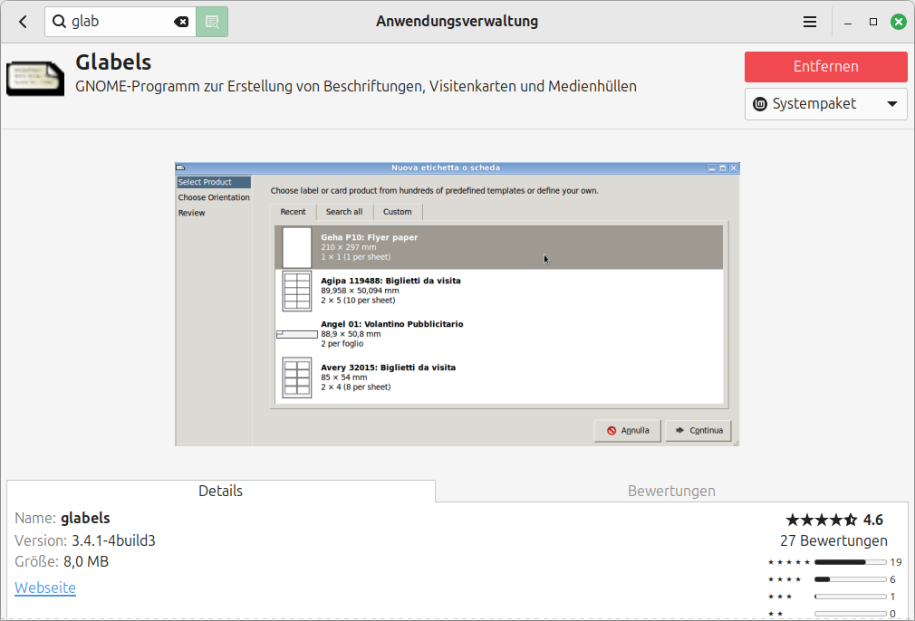
Task: Minimize the Anwendungsverwaltung window
Action: pos(848,22)
